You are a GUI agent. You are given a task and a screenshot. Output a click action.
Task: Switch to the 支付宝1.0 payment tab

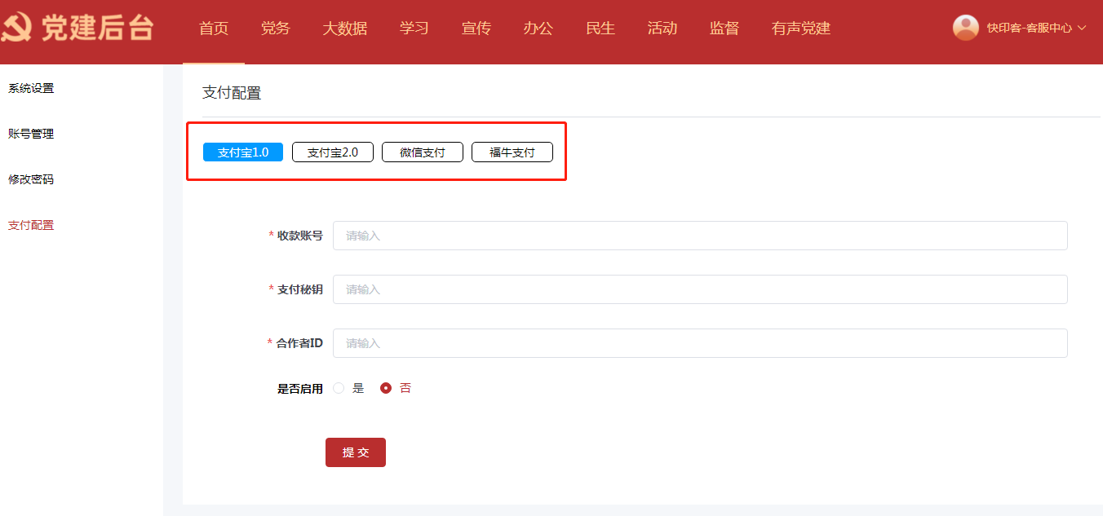tap(243, 152)
